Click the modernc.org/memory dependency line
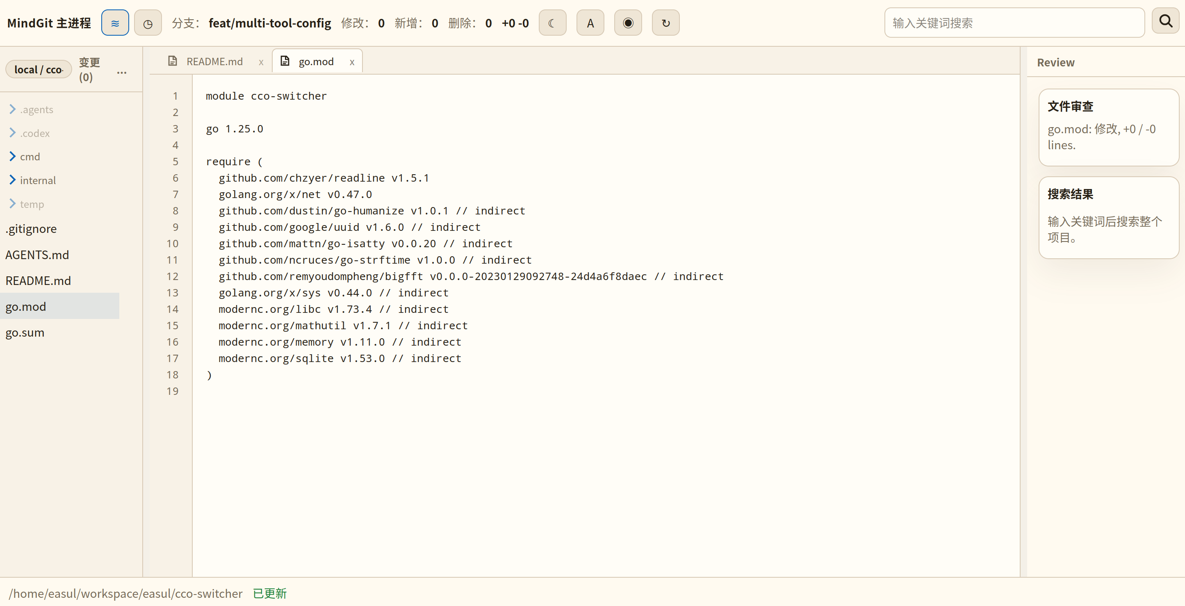Screen dimensions: 1185x606 point(340,342)
